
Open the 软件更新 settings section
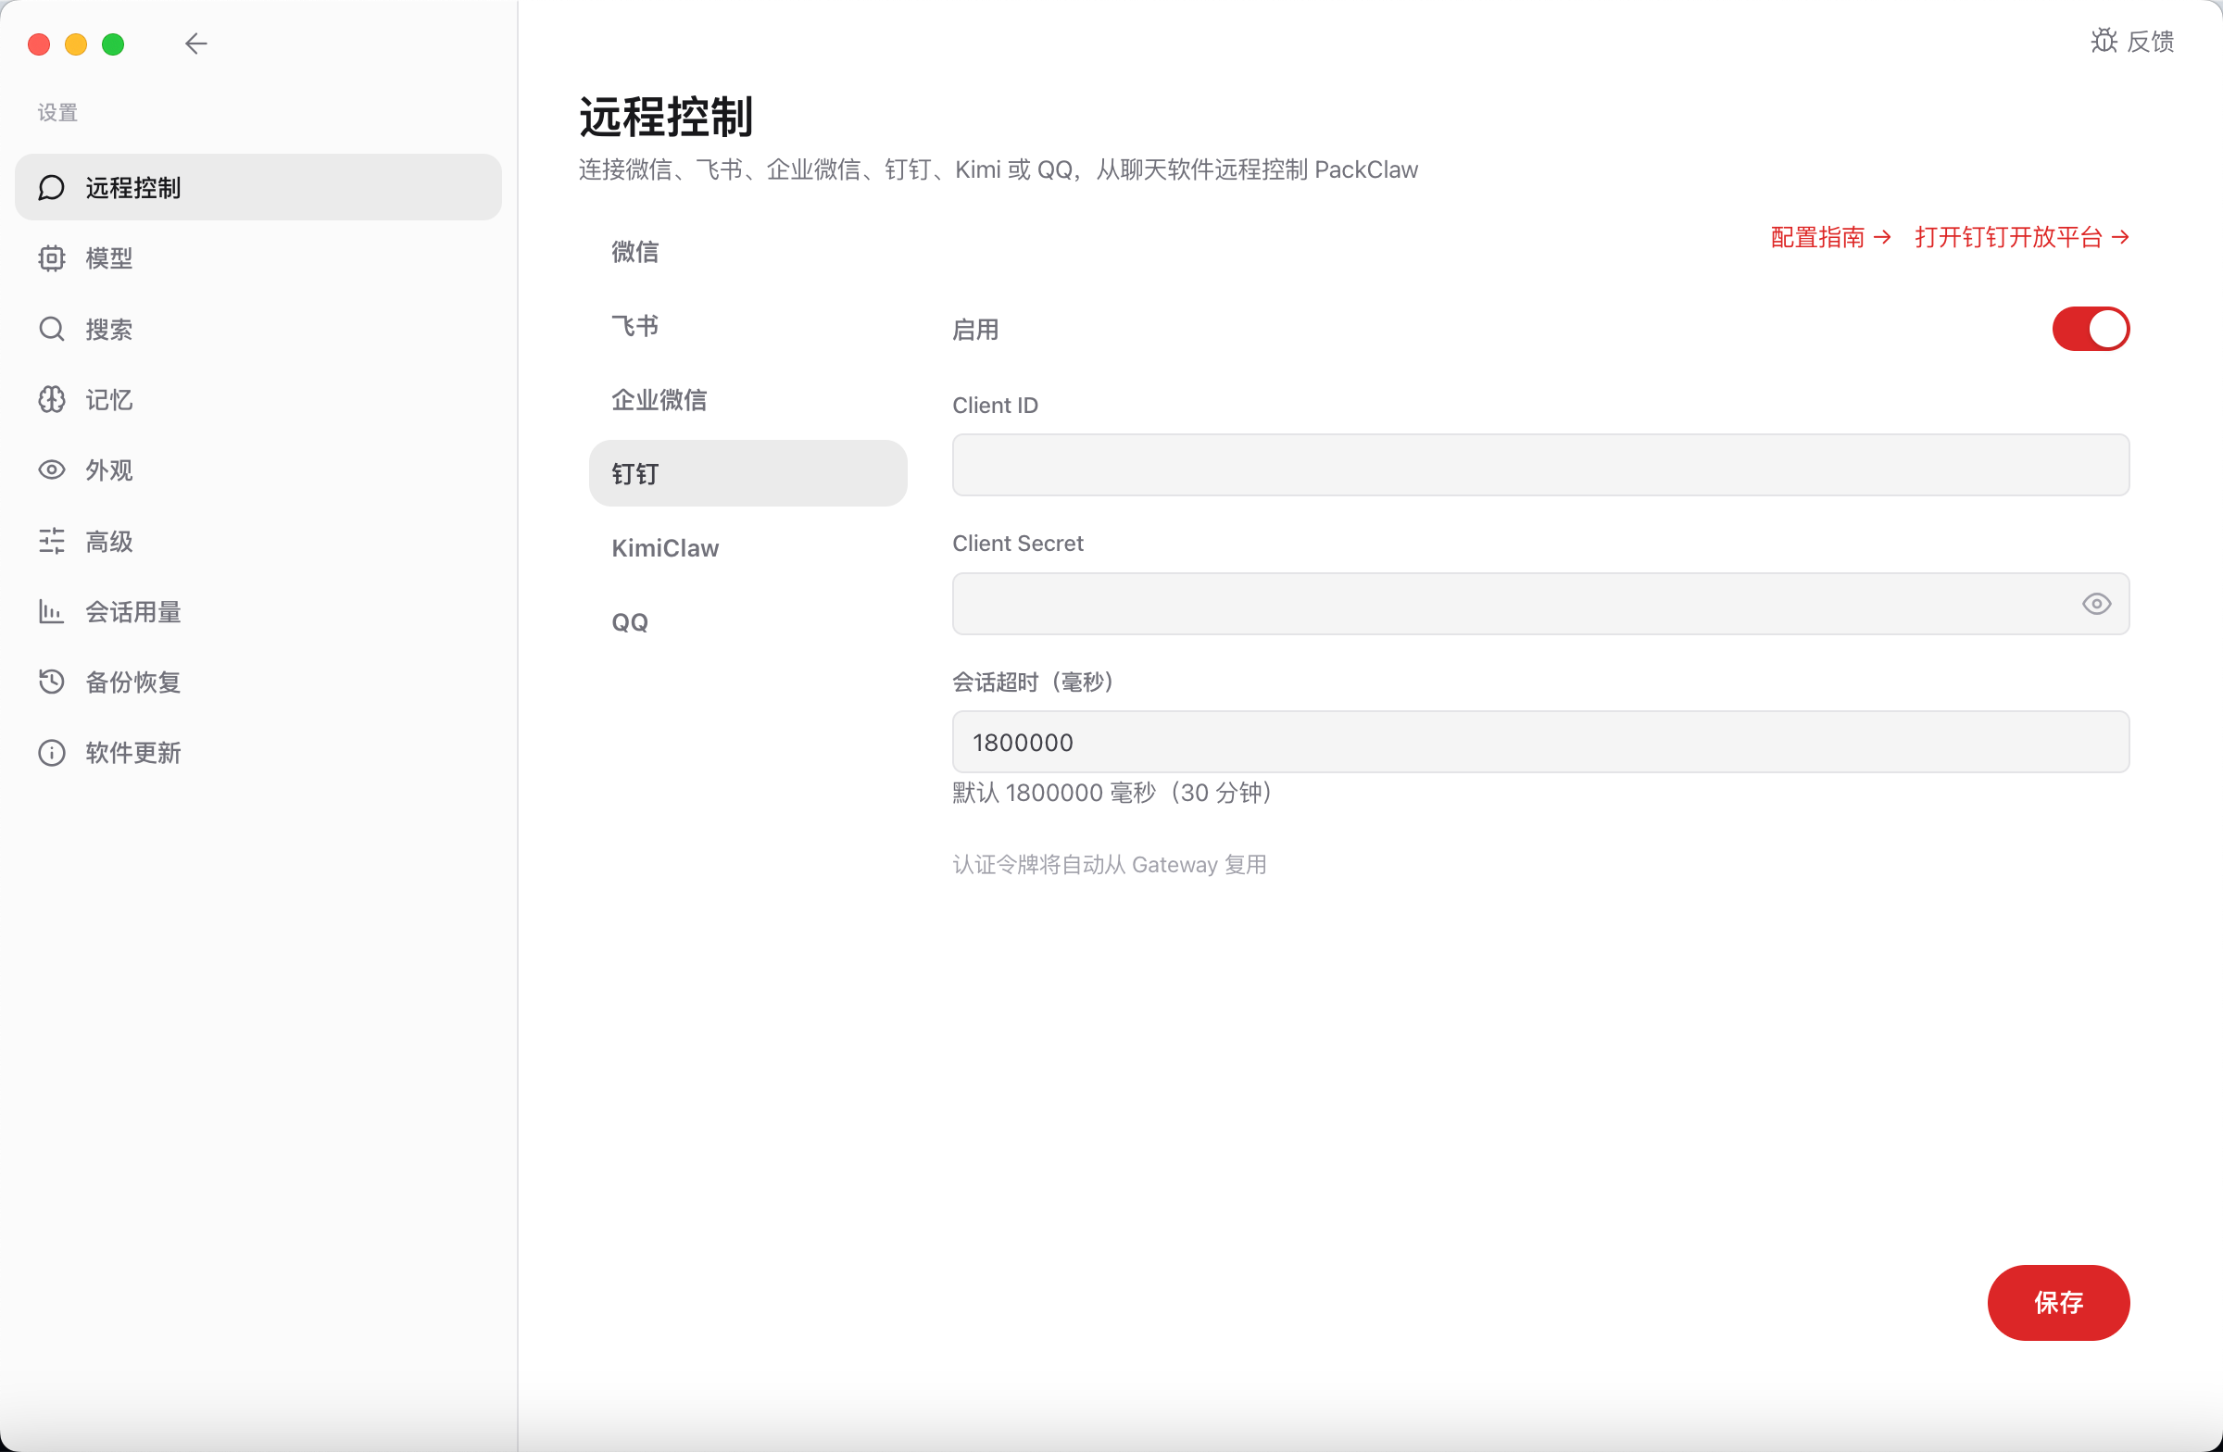(x=257, y=753)
